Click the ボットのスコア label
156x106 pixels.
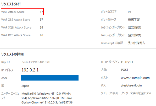[x=109, y=12]
